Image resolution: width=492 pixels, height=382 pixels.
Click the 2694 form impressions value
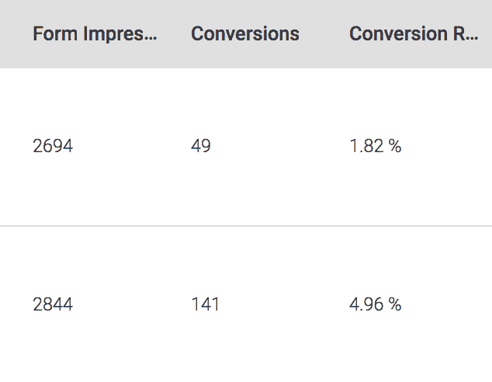pyautogui.click(x=53, y=146)
